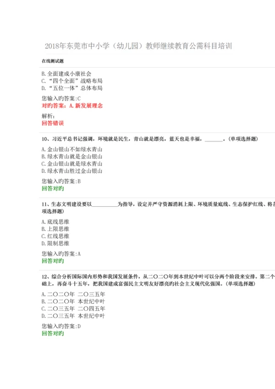Image resolution: width=275 pixels, height=389 pixels.
Task: Click question 11 text about 生态文明建设
Action: [158, 207]
